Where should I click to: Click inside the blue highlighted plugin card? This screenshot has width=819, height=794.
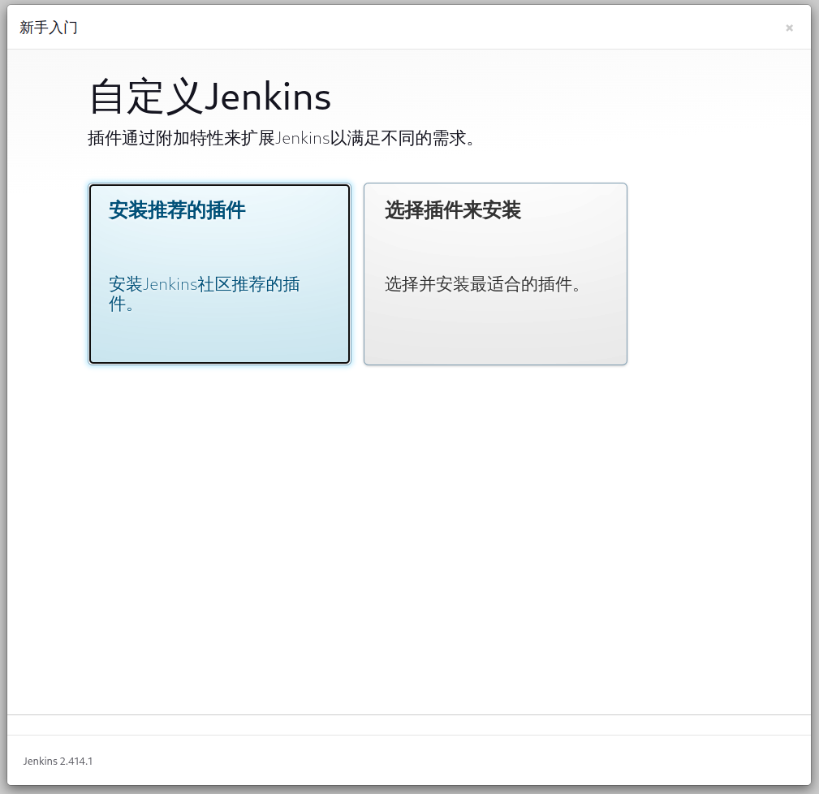click(219, 325)
